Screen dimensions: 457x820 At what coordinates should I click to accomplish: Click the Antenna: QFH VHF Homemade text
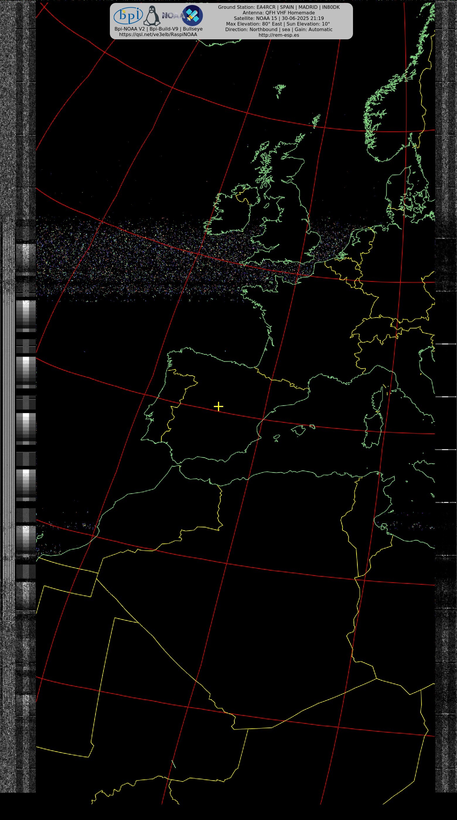pyautogui.click(x=279, y=13)
